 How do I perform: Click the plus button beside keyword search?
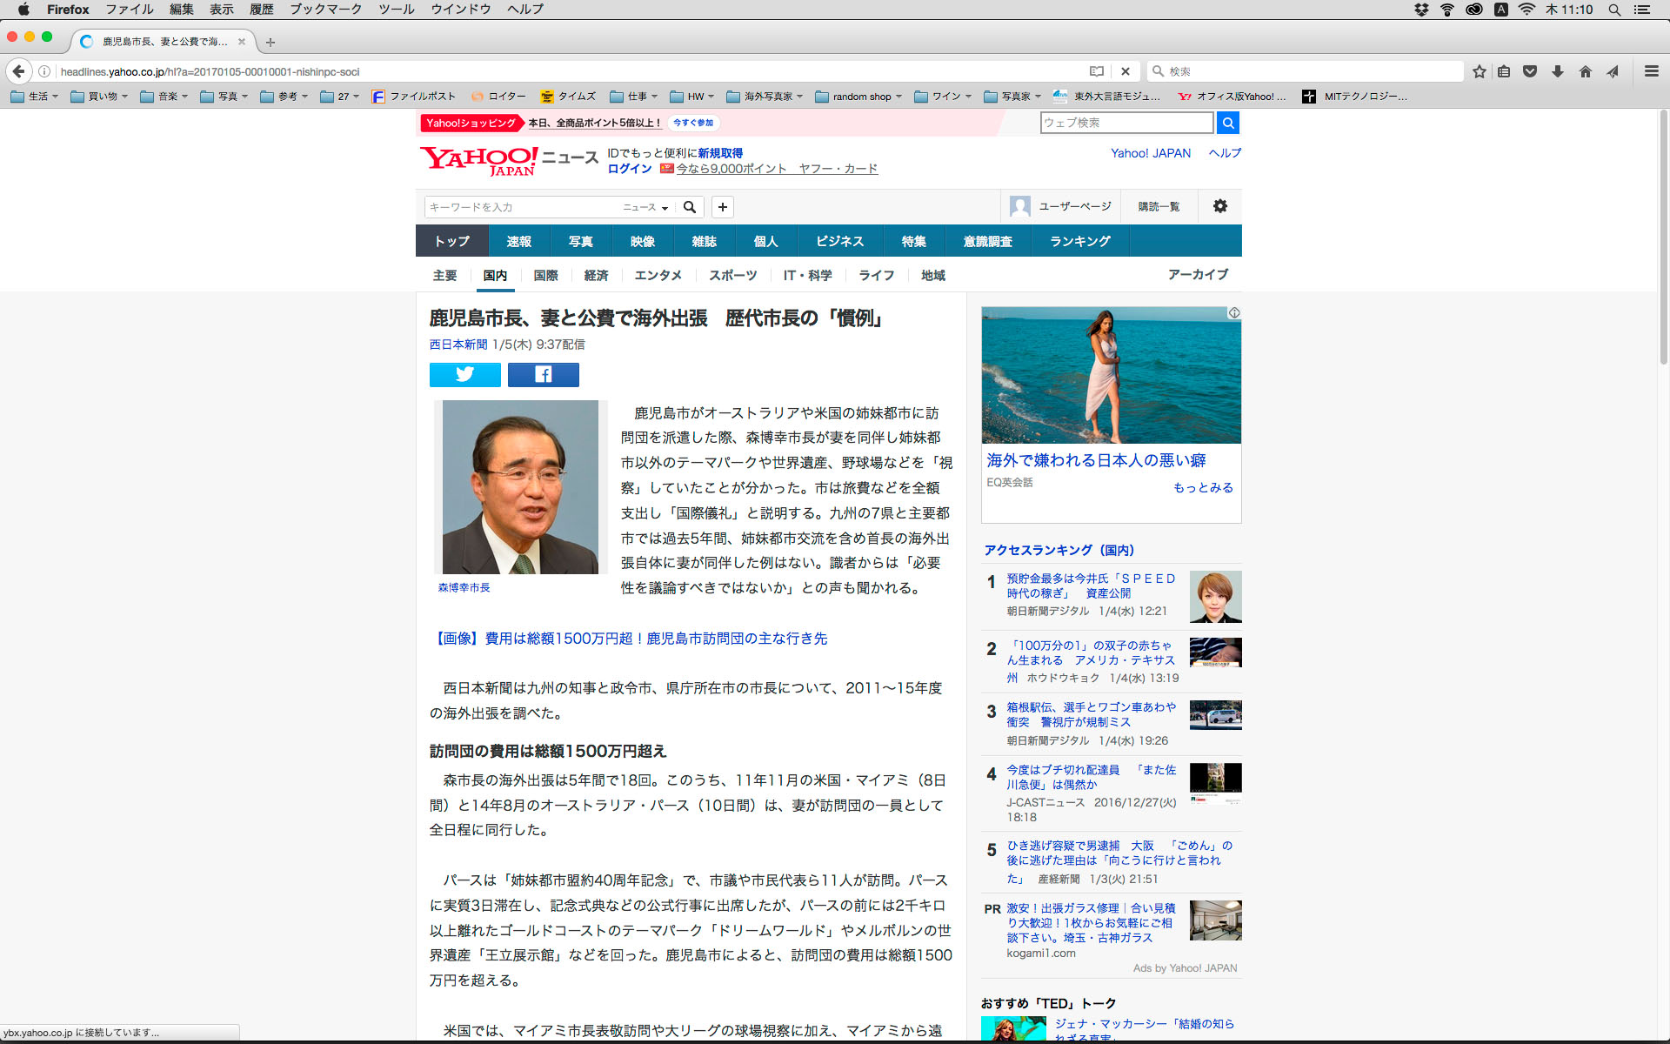tap(722, 207)
